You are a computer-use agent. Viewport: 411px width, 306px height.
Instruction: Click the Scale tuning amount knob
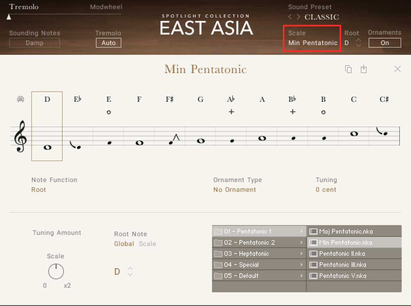pyautogui.click(x=56, y=271)
